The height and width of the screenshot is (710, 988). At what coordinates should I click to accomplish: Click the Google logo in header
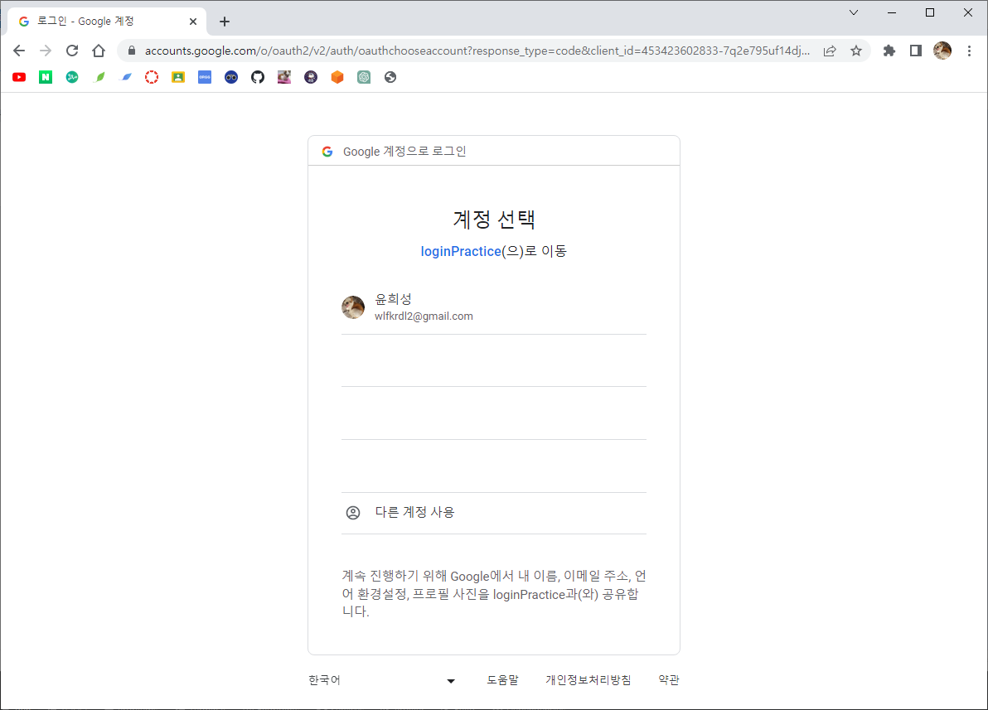coord(327,152)
